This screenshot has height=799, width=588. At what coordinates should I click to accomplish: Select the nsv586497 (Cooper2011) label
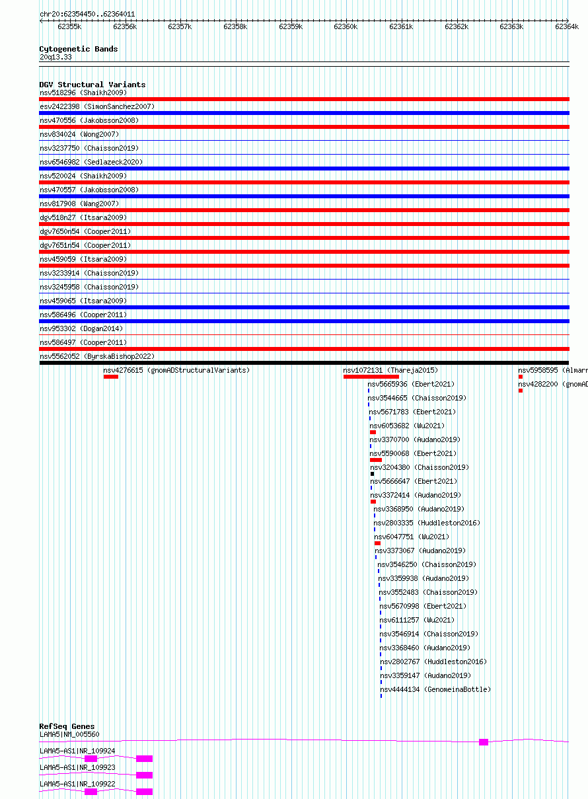pyautogui.click(x=83, y=342)
